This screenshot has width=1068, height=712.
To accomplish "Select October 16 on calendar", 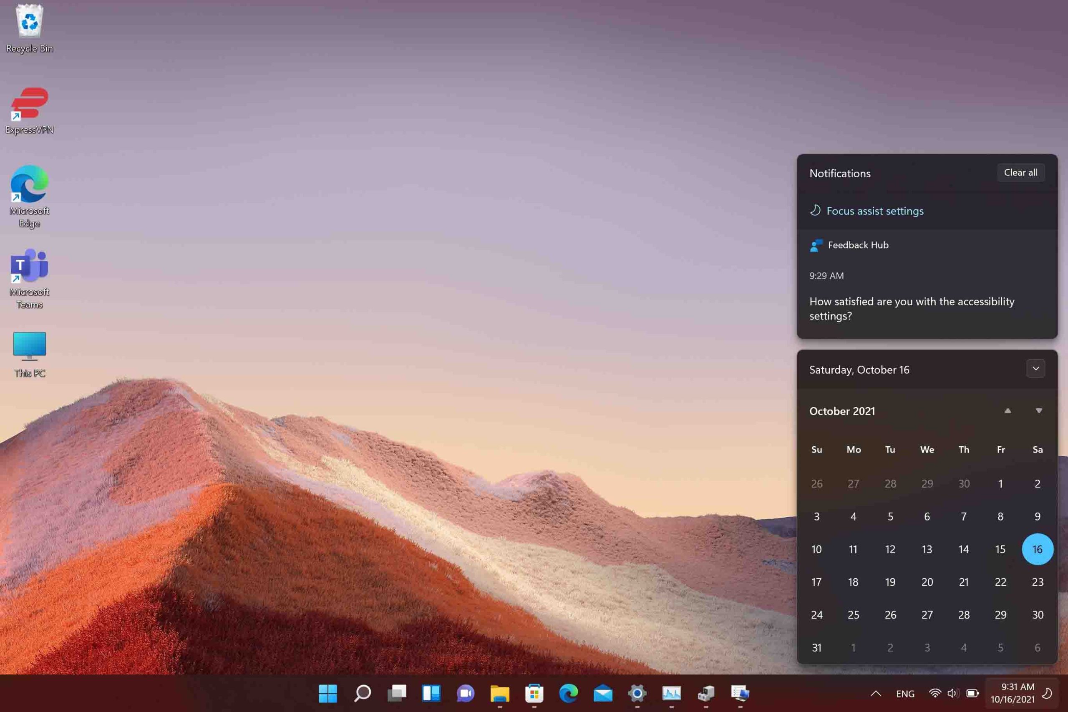I will (1036, 548).
